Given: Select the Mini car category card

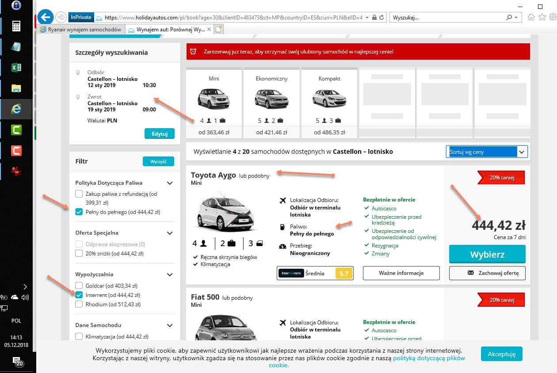Looking at the screenshot, I should pos(214,103).
